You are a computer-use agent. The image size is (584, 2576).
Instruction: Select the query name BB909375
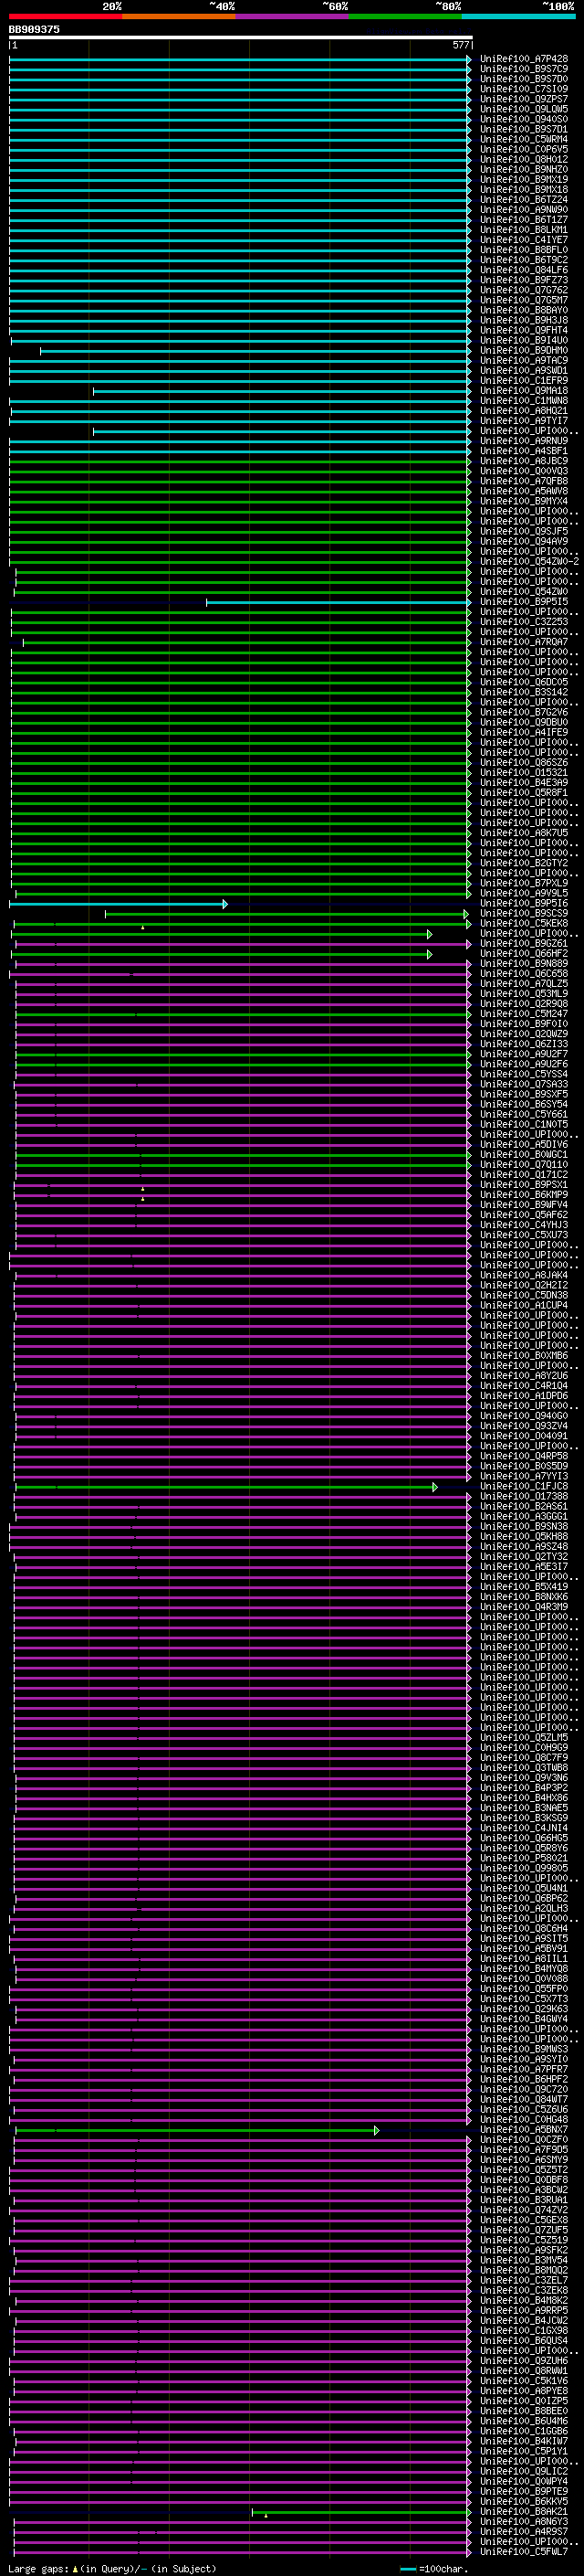click(x=34, y=30)
